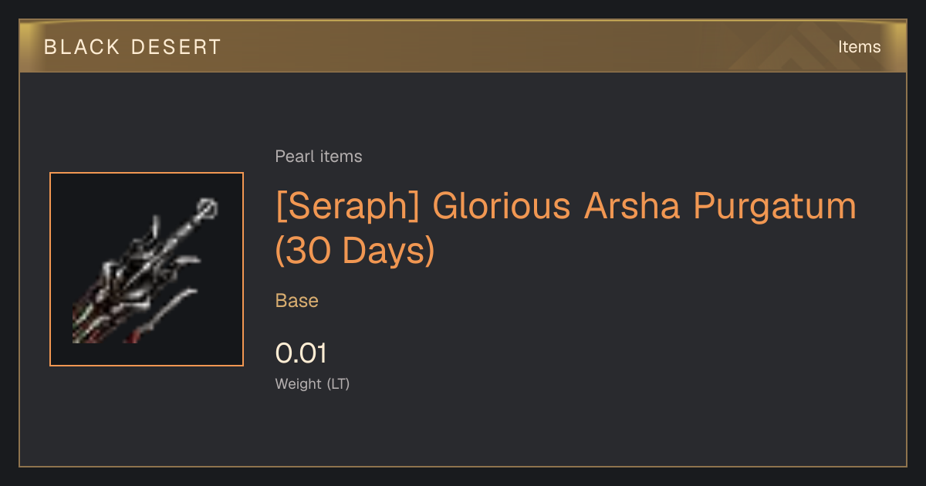Click the gold header banner center

(x=463, y=46)
